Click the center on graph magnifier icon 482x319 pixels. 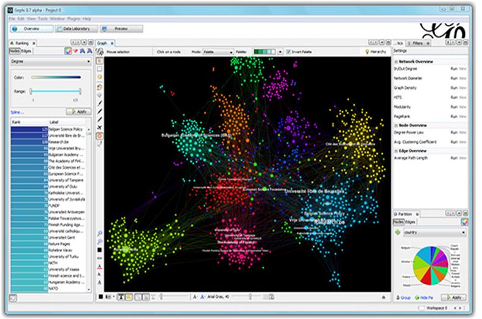coord(100,233)
